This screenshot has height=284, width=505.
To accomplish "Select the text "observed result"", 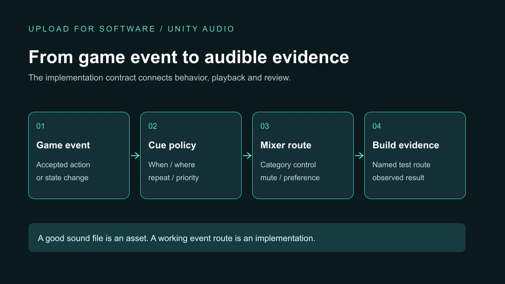I will click(398, 178).
